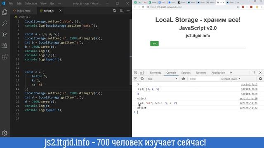Open the JavaScript context 'top' dropdown
The image size is (264, 148).
tap(163, 79)
